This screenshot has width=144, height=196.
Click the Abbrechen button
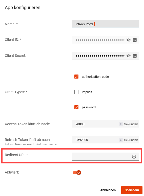point(108,190)
